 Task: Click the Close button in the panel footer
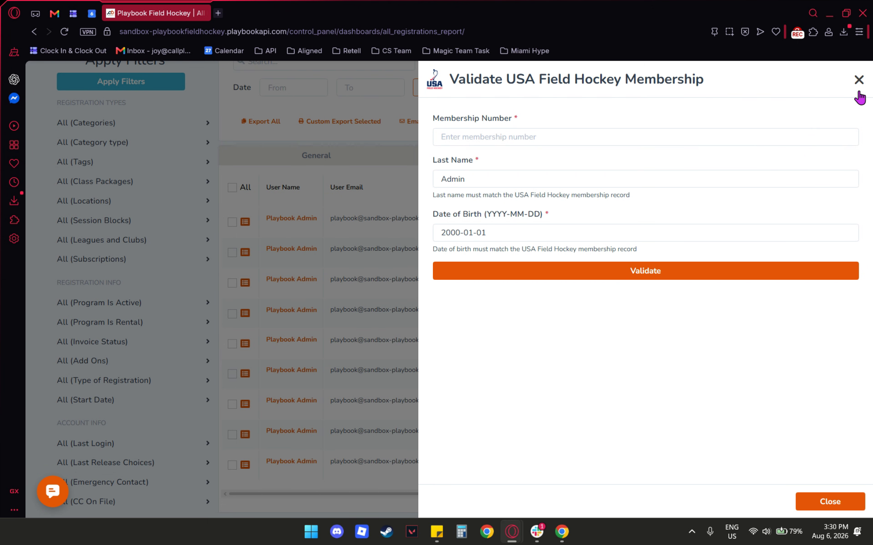pos(830,501)
